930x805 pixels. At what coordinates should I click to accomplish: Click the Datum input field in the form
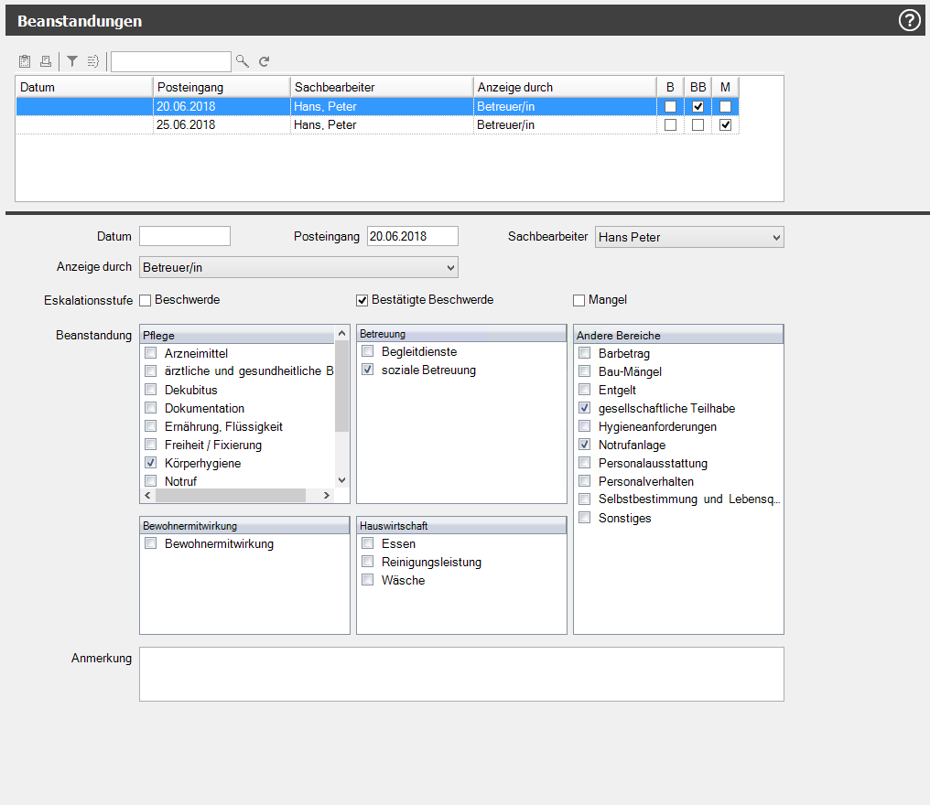coord(185,236)
